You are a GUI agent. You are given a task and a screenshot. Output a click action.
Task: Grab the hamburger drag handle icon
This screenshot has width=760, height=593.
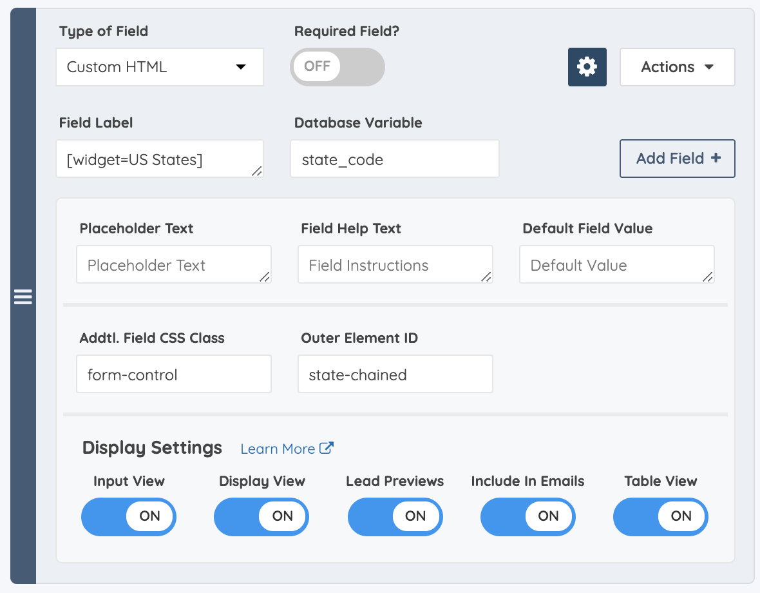point(23,297)
